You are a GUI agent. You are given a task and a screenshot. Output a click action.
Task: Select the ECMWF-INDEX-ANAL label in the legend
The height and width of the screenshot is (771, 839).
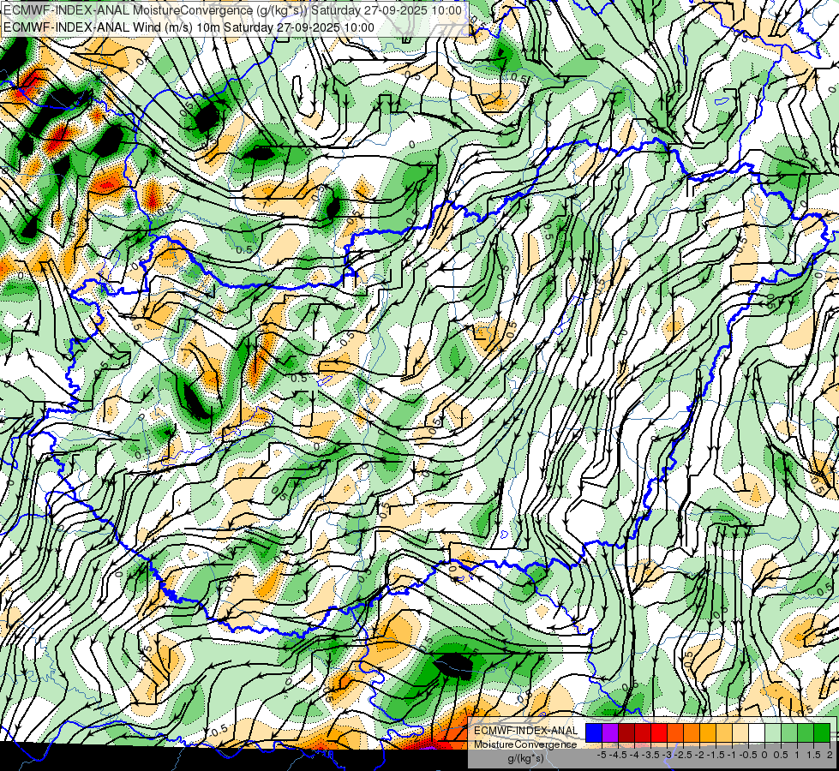tap(526, 731)
